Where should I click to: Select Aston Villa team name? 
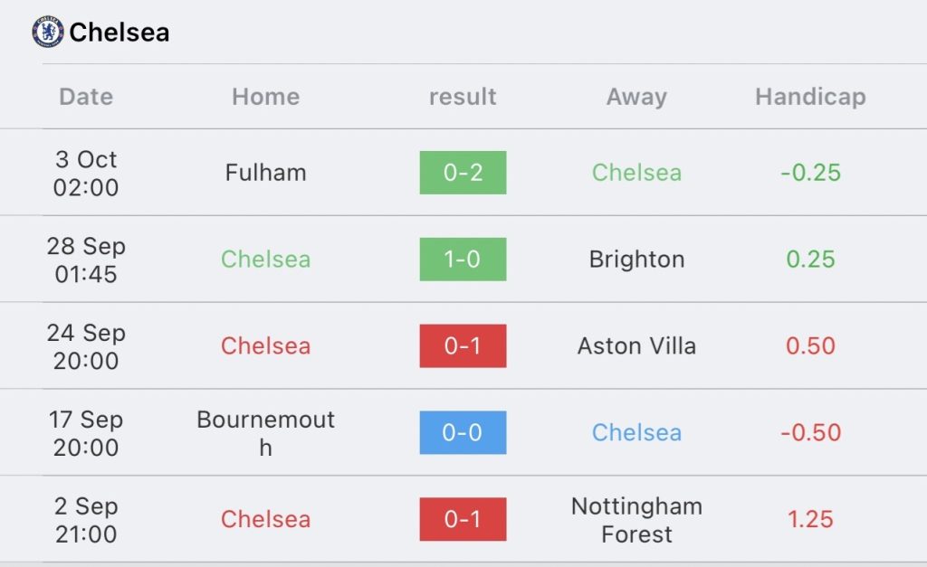(x=636, y=346)
